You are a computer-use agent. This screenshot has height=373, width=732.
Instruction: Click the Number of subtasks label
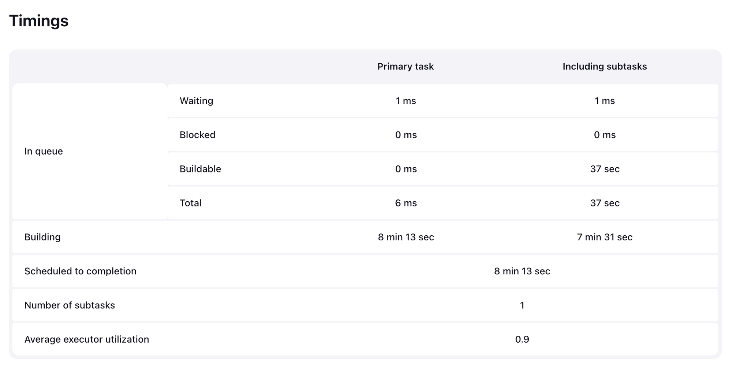[70, 305]
